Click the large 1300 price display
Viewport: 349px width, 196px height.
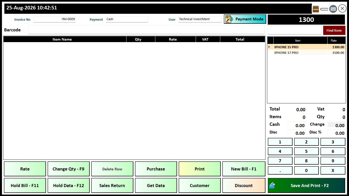click(306, 20)
